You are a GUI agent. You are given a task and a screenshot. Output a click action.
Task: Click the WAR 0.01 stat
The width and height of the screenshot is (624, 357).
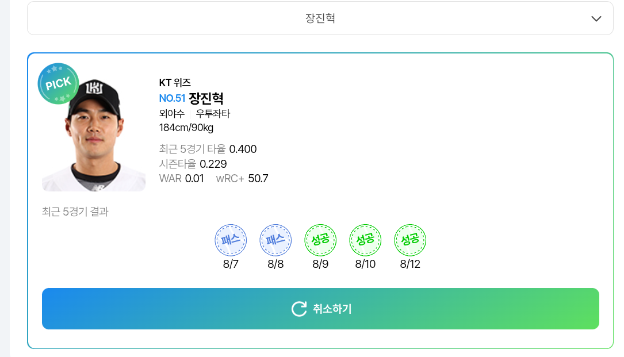[x=182, y=179]
